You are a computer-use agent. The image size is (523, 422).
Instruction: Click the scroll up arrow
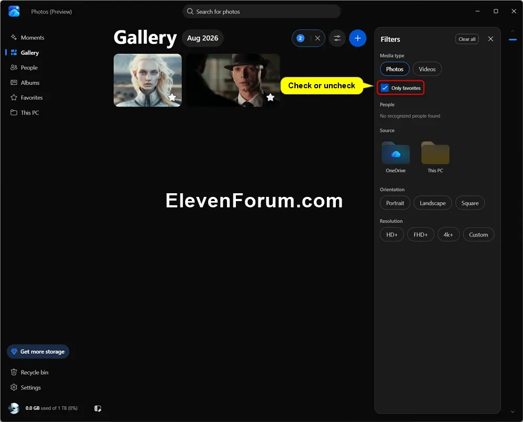tap(513, 31)
